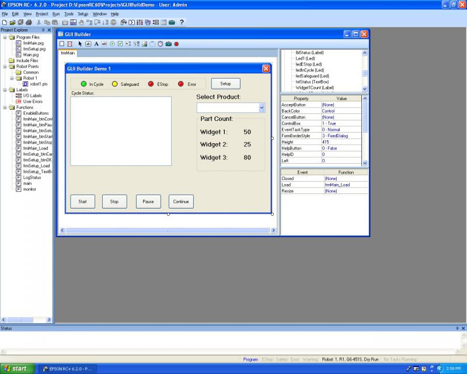This screenshot has width=467, height=374.
Task: Open a project with the open folder icon
Action: tap(12, 22)
